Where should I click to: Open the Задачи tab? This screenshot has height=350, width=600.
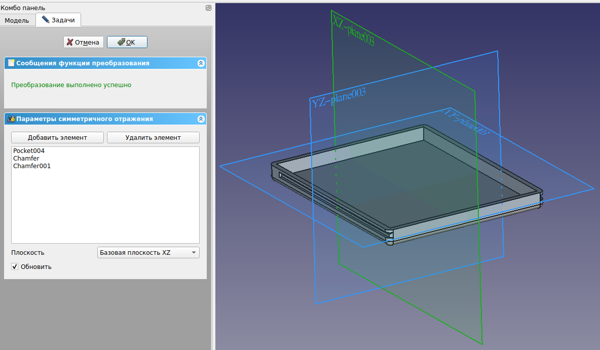pyautogui.click(x=58, y=20)
